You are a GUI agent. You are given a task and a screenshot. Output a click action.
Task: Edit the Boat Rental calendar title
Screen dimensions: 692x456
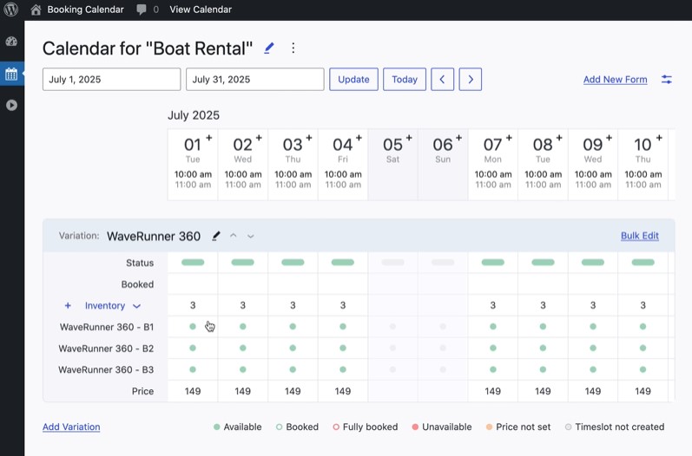pos(269,49)
